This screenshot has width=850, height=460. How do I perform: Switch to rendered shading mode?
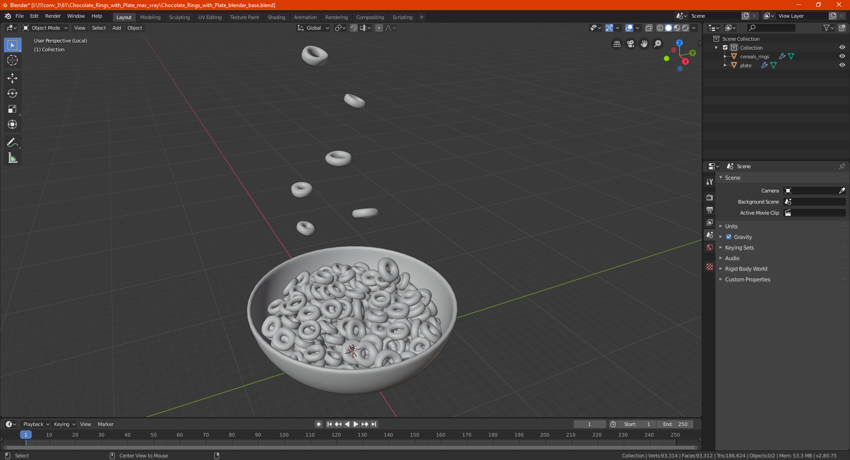685,28
